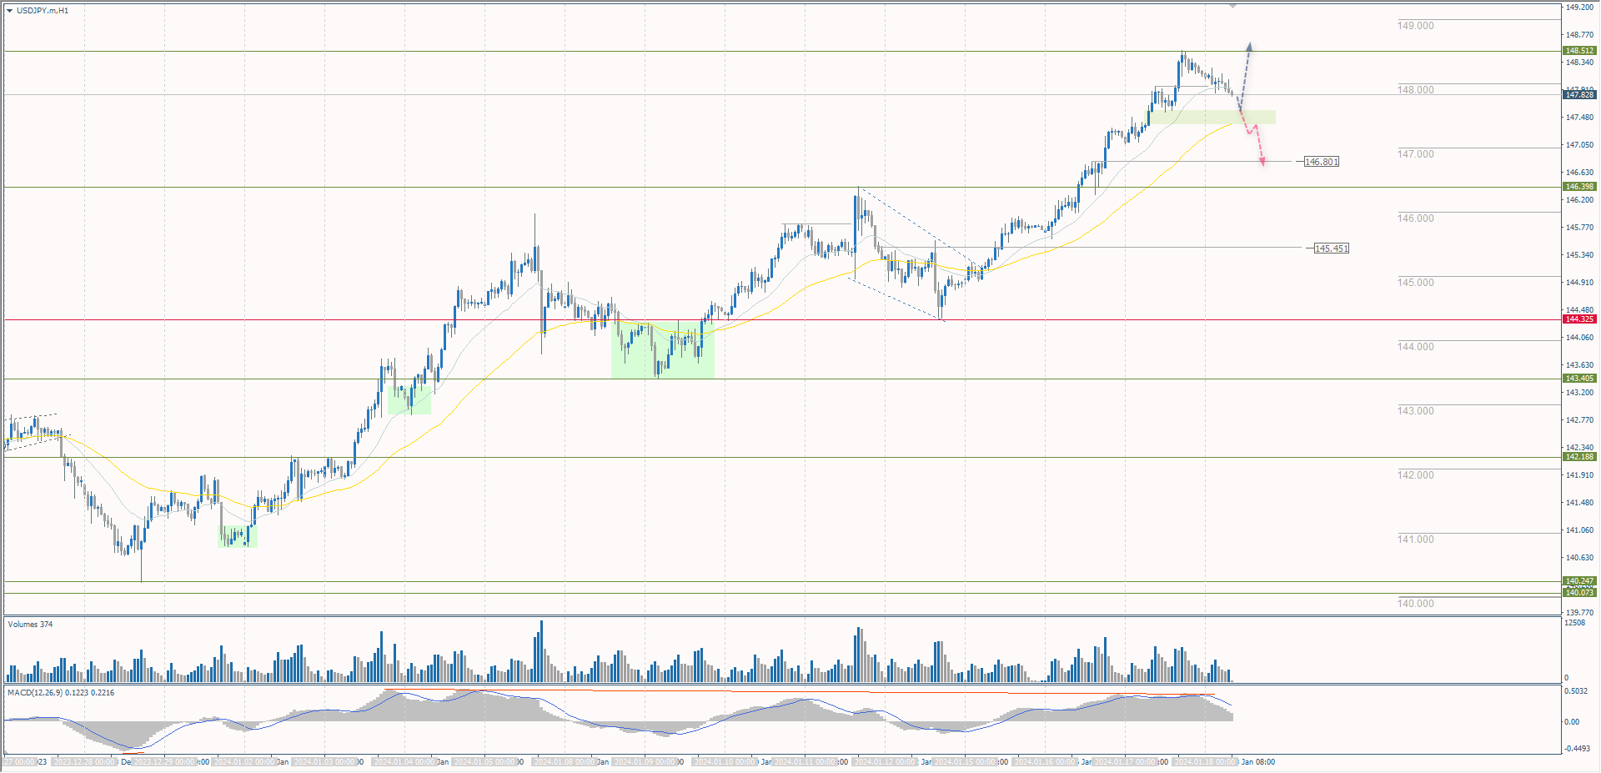Click the 2024.01.04 00:00 date marker
This screenshot has height=773, width=1601.
[404, 762]
